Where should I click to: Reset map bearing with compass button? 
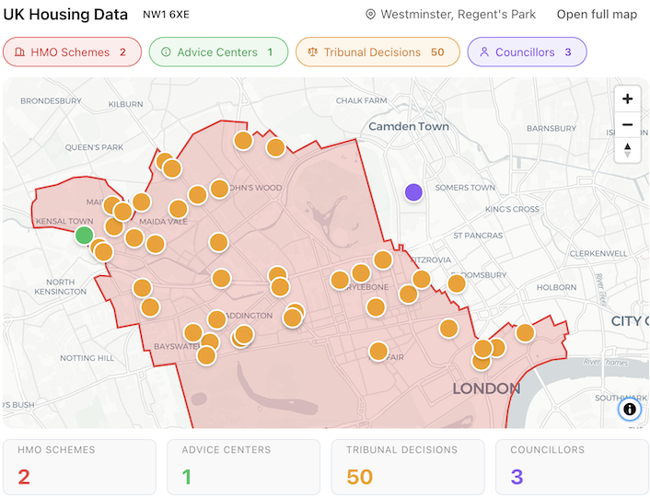pos(627,149)
